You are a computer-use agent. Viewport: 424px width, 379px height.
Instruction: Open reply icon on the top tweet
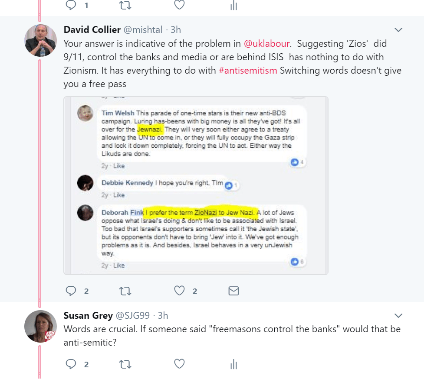tap(71, 5)
